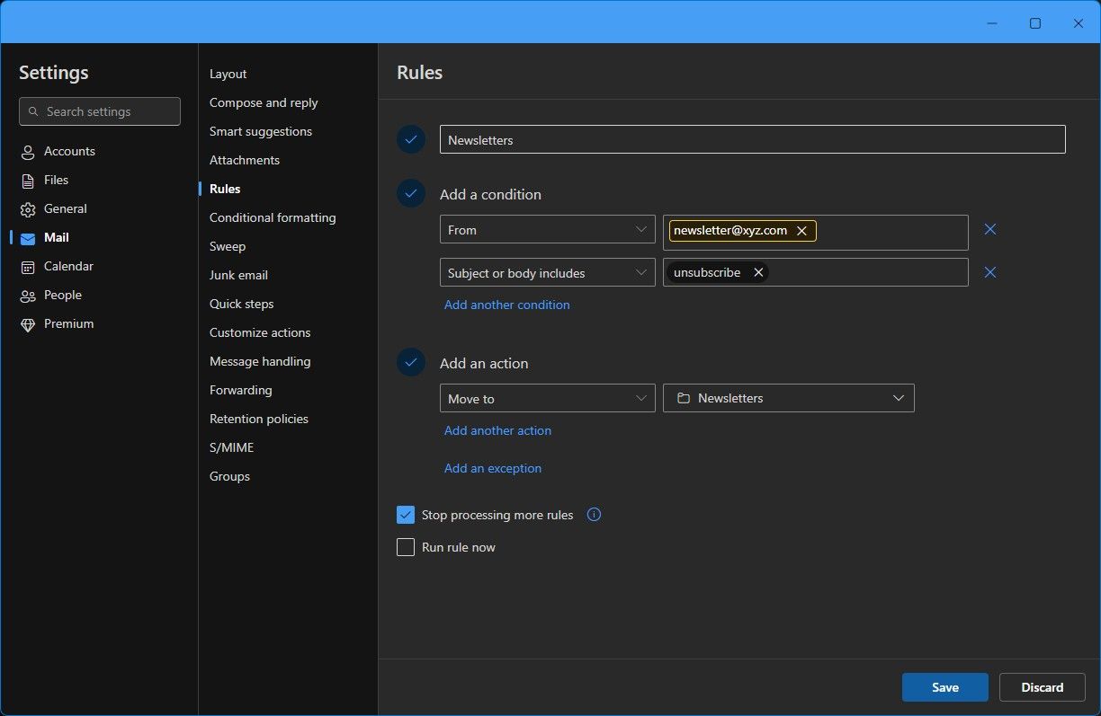Open the Move to action dropdown
Viewport: 1101px width, 716px height.
tap(547, 399)
